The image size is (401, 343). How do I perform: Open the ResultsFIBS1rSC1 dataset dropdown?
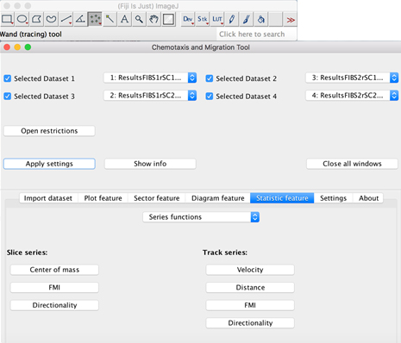(x=150, y=78)
